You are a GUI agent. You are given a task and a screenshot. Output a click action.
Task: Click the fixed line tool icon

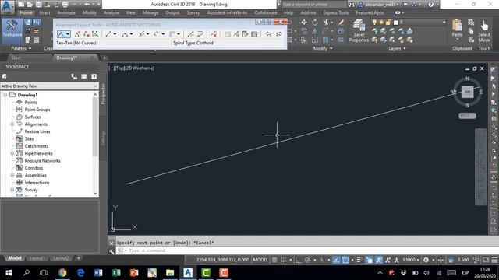[x=108, y=34]
